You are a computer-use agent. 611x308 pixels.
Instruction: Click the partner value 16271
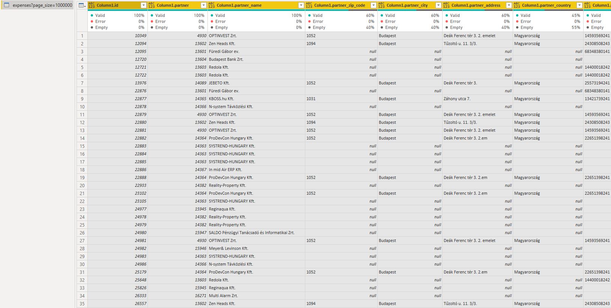point(177,296)
